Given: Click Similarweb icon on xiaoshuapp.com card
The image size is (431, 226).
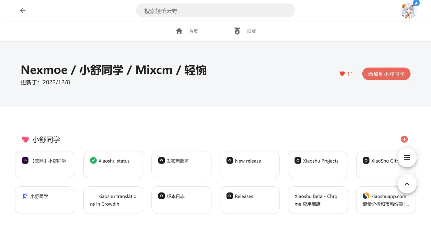Looking at the screenshot, I should (x=366, y=196).
